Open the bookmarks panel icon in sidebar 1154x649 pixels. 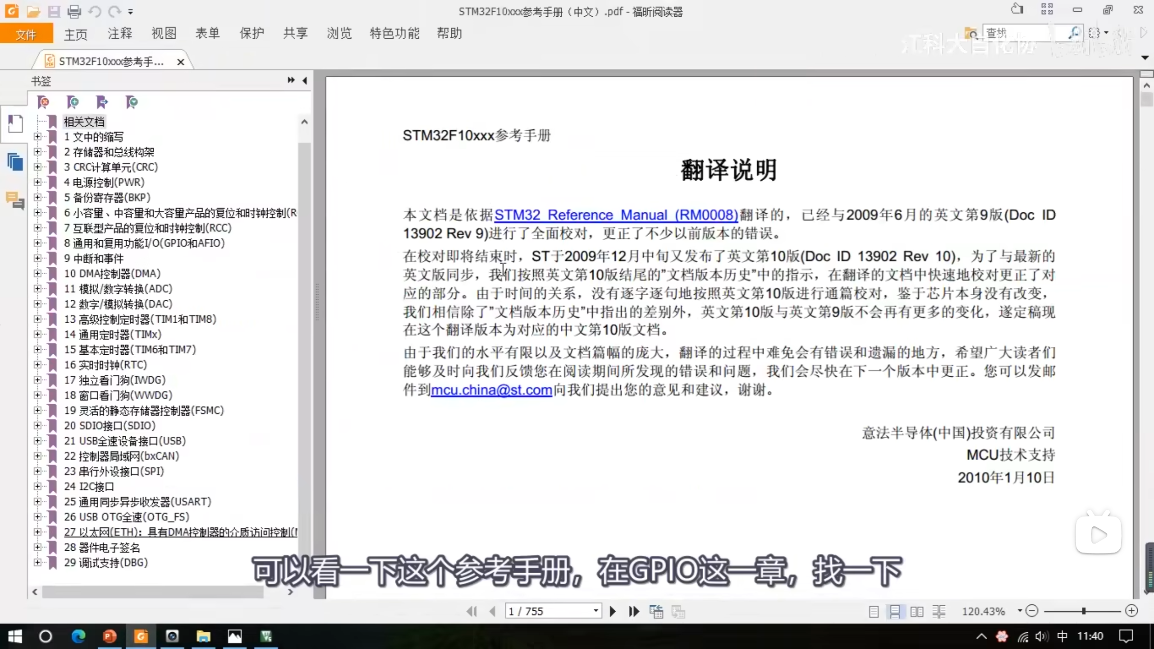(x=15, y=123)
